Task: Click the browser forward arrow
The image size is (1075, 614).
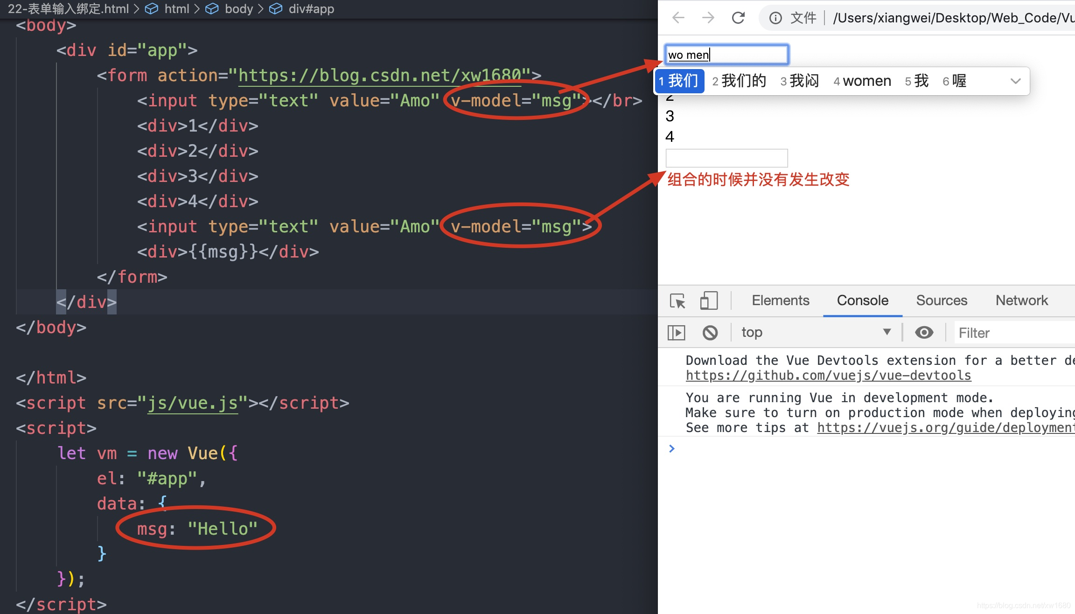Action: click(x=708, y=18)
